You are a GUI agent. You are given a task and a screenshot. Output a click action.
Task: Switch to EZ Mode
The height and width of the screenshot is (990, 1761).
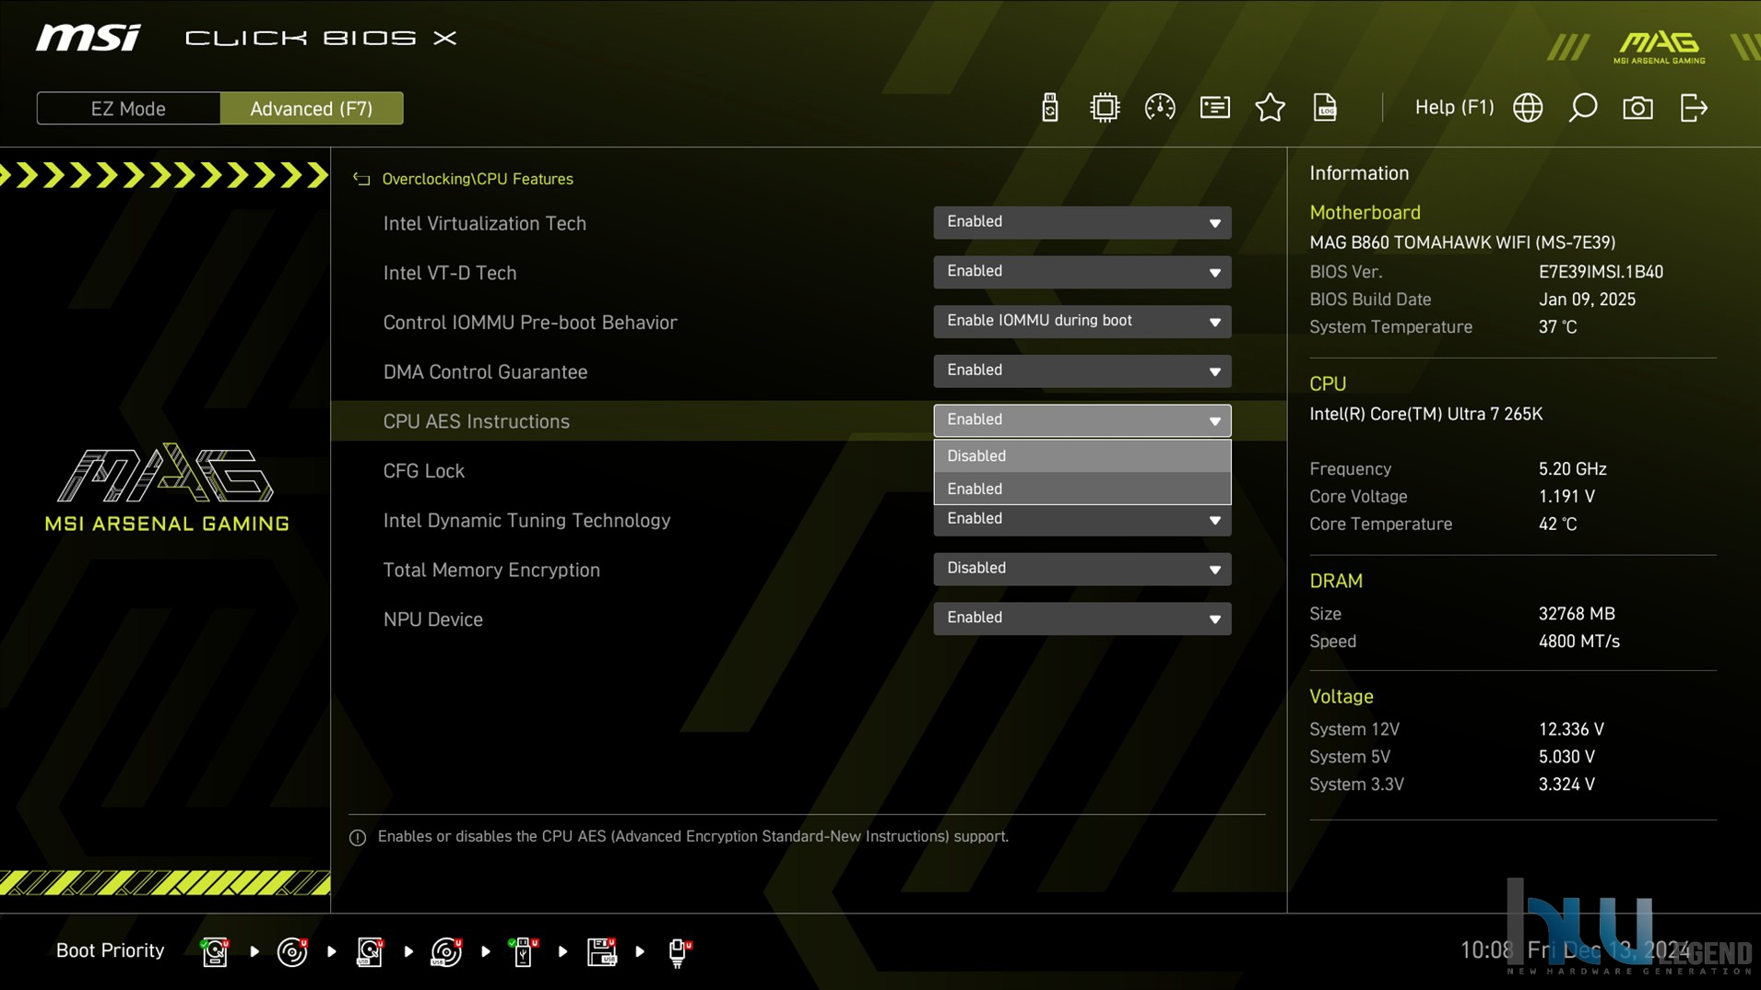(128, 108)
